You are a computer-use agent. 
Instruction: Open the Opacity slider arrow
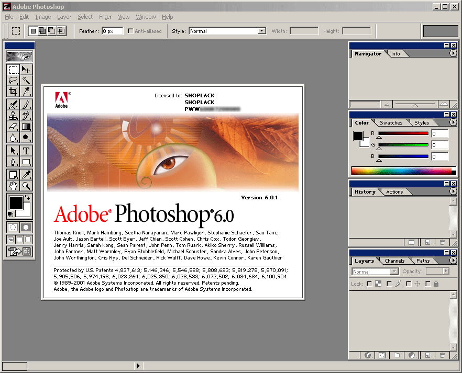coord(446,271)
